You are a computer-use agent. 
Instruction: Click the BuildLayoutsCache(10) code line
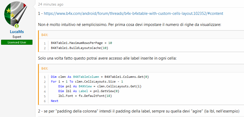tap(79, 48)
